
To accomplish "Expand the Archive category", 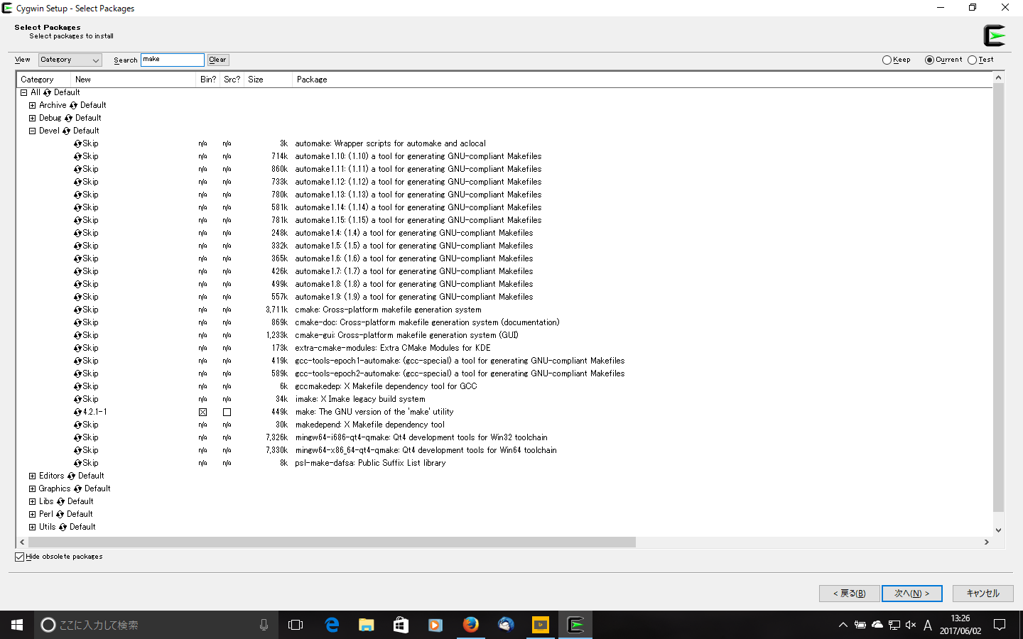I will coord(32,105).
